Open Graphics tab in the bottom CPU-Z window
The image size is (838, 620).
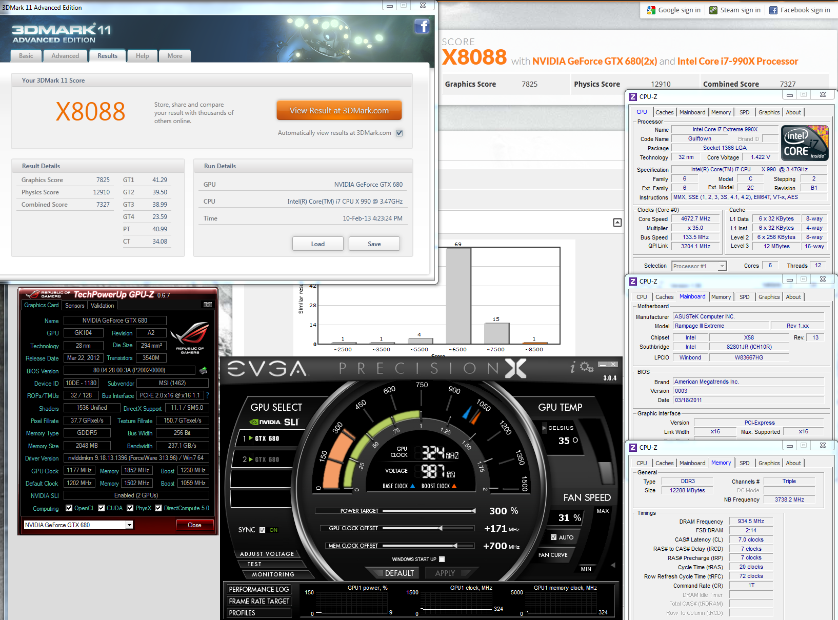pos(769,463)
